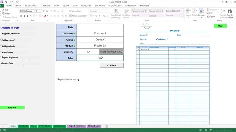Add new sheet with plus icon
This screenshot has width=236, height=132.
[x=107, y=126]
